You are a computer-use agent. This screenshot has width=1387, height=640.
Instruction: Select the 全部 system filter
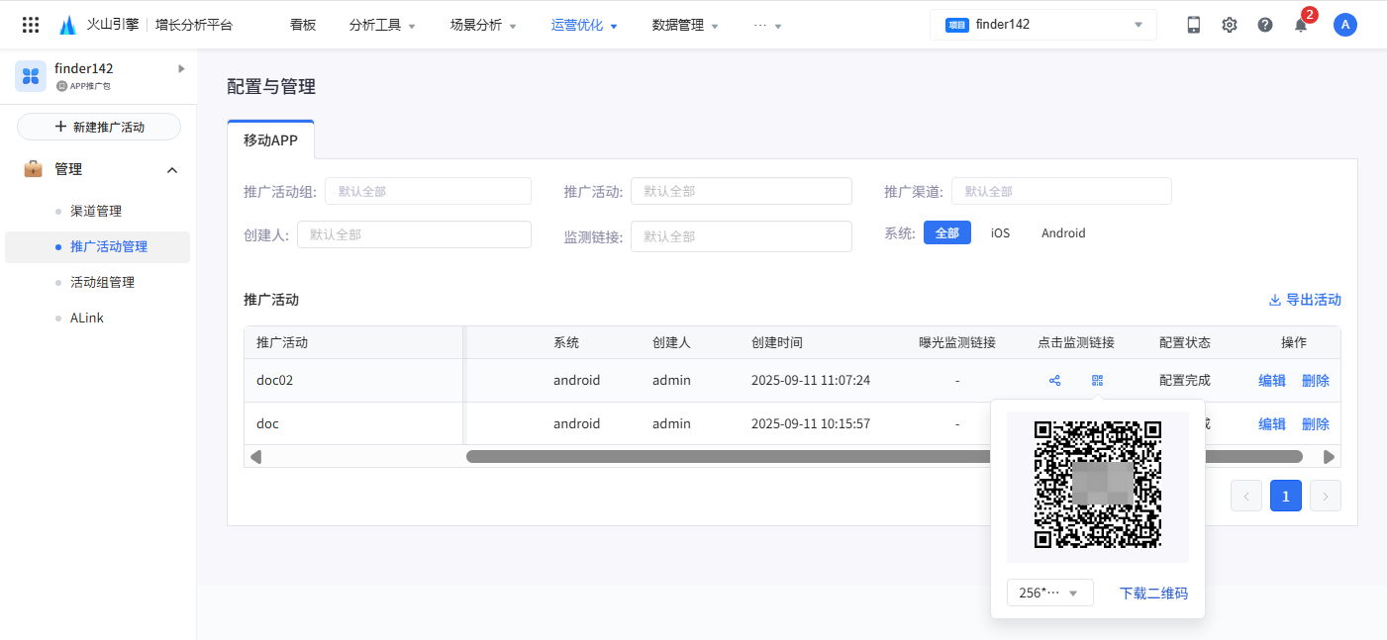point(946,233)
